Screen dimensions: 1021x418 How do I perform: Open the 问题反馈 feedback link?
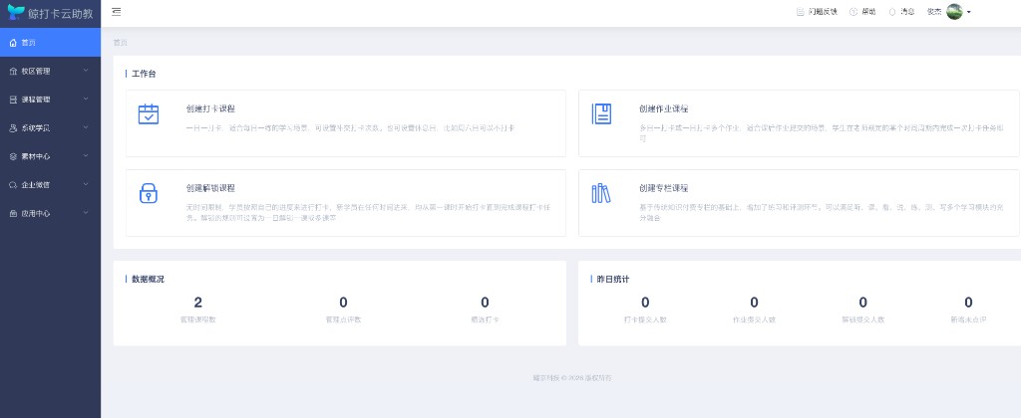point(823,12)
